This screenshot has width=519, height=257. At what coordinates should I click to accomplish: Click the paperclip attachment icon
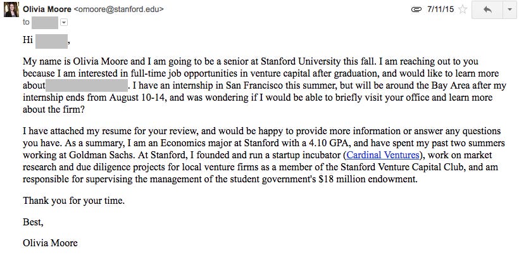tap(416, 9)
